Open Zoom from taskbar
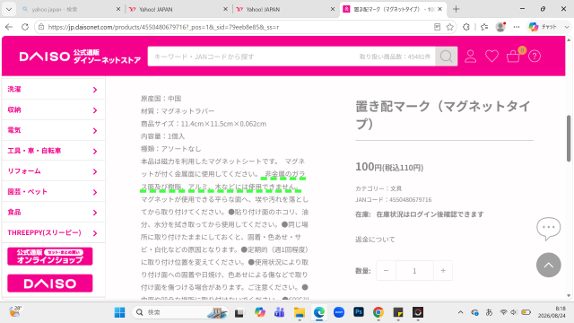 [x=339, y=312]
